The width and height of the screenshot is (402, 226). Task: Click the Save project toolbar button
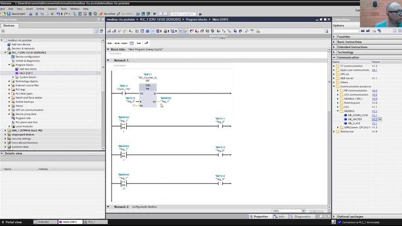point(16,14)
